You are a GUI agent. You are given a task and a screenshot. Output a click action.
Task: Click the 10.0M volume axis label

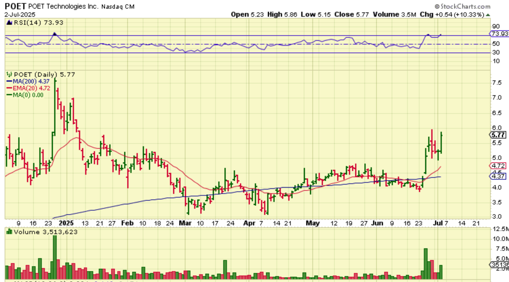pyautogui.click(x=500, y=239)
